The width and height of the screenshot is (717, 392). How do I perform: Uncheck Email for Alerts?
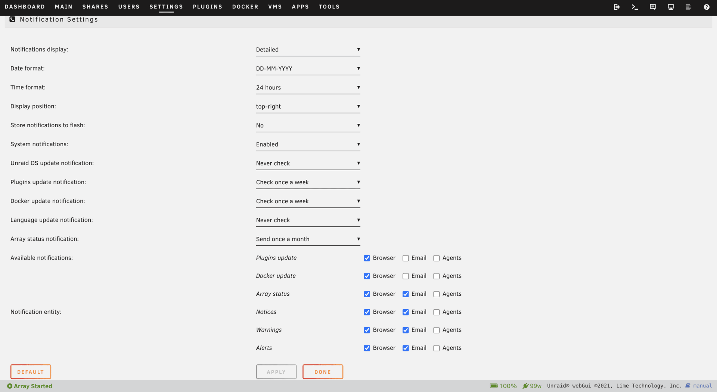pyautogui.click(x=406, y=348)
